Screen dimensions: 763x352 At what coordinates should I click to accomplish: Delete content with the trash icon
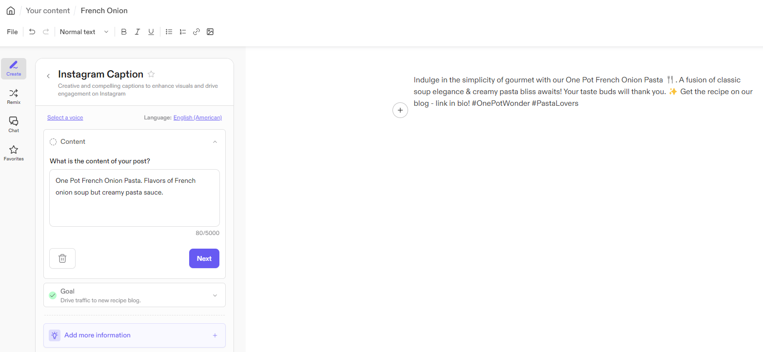(62, 258)
